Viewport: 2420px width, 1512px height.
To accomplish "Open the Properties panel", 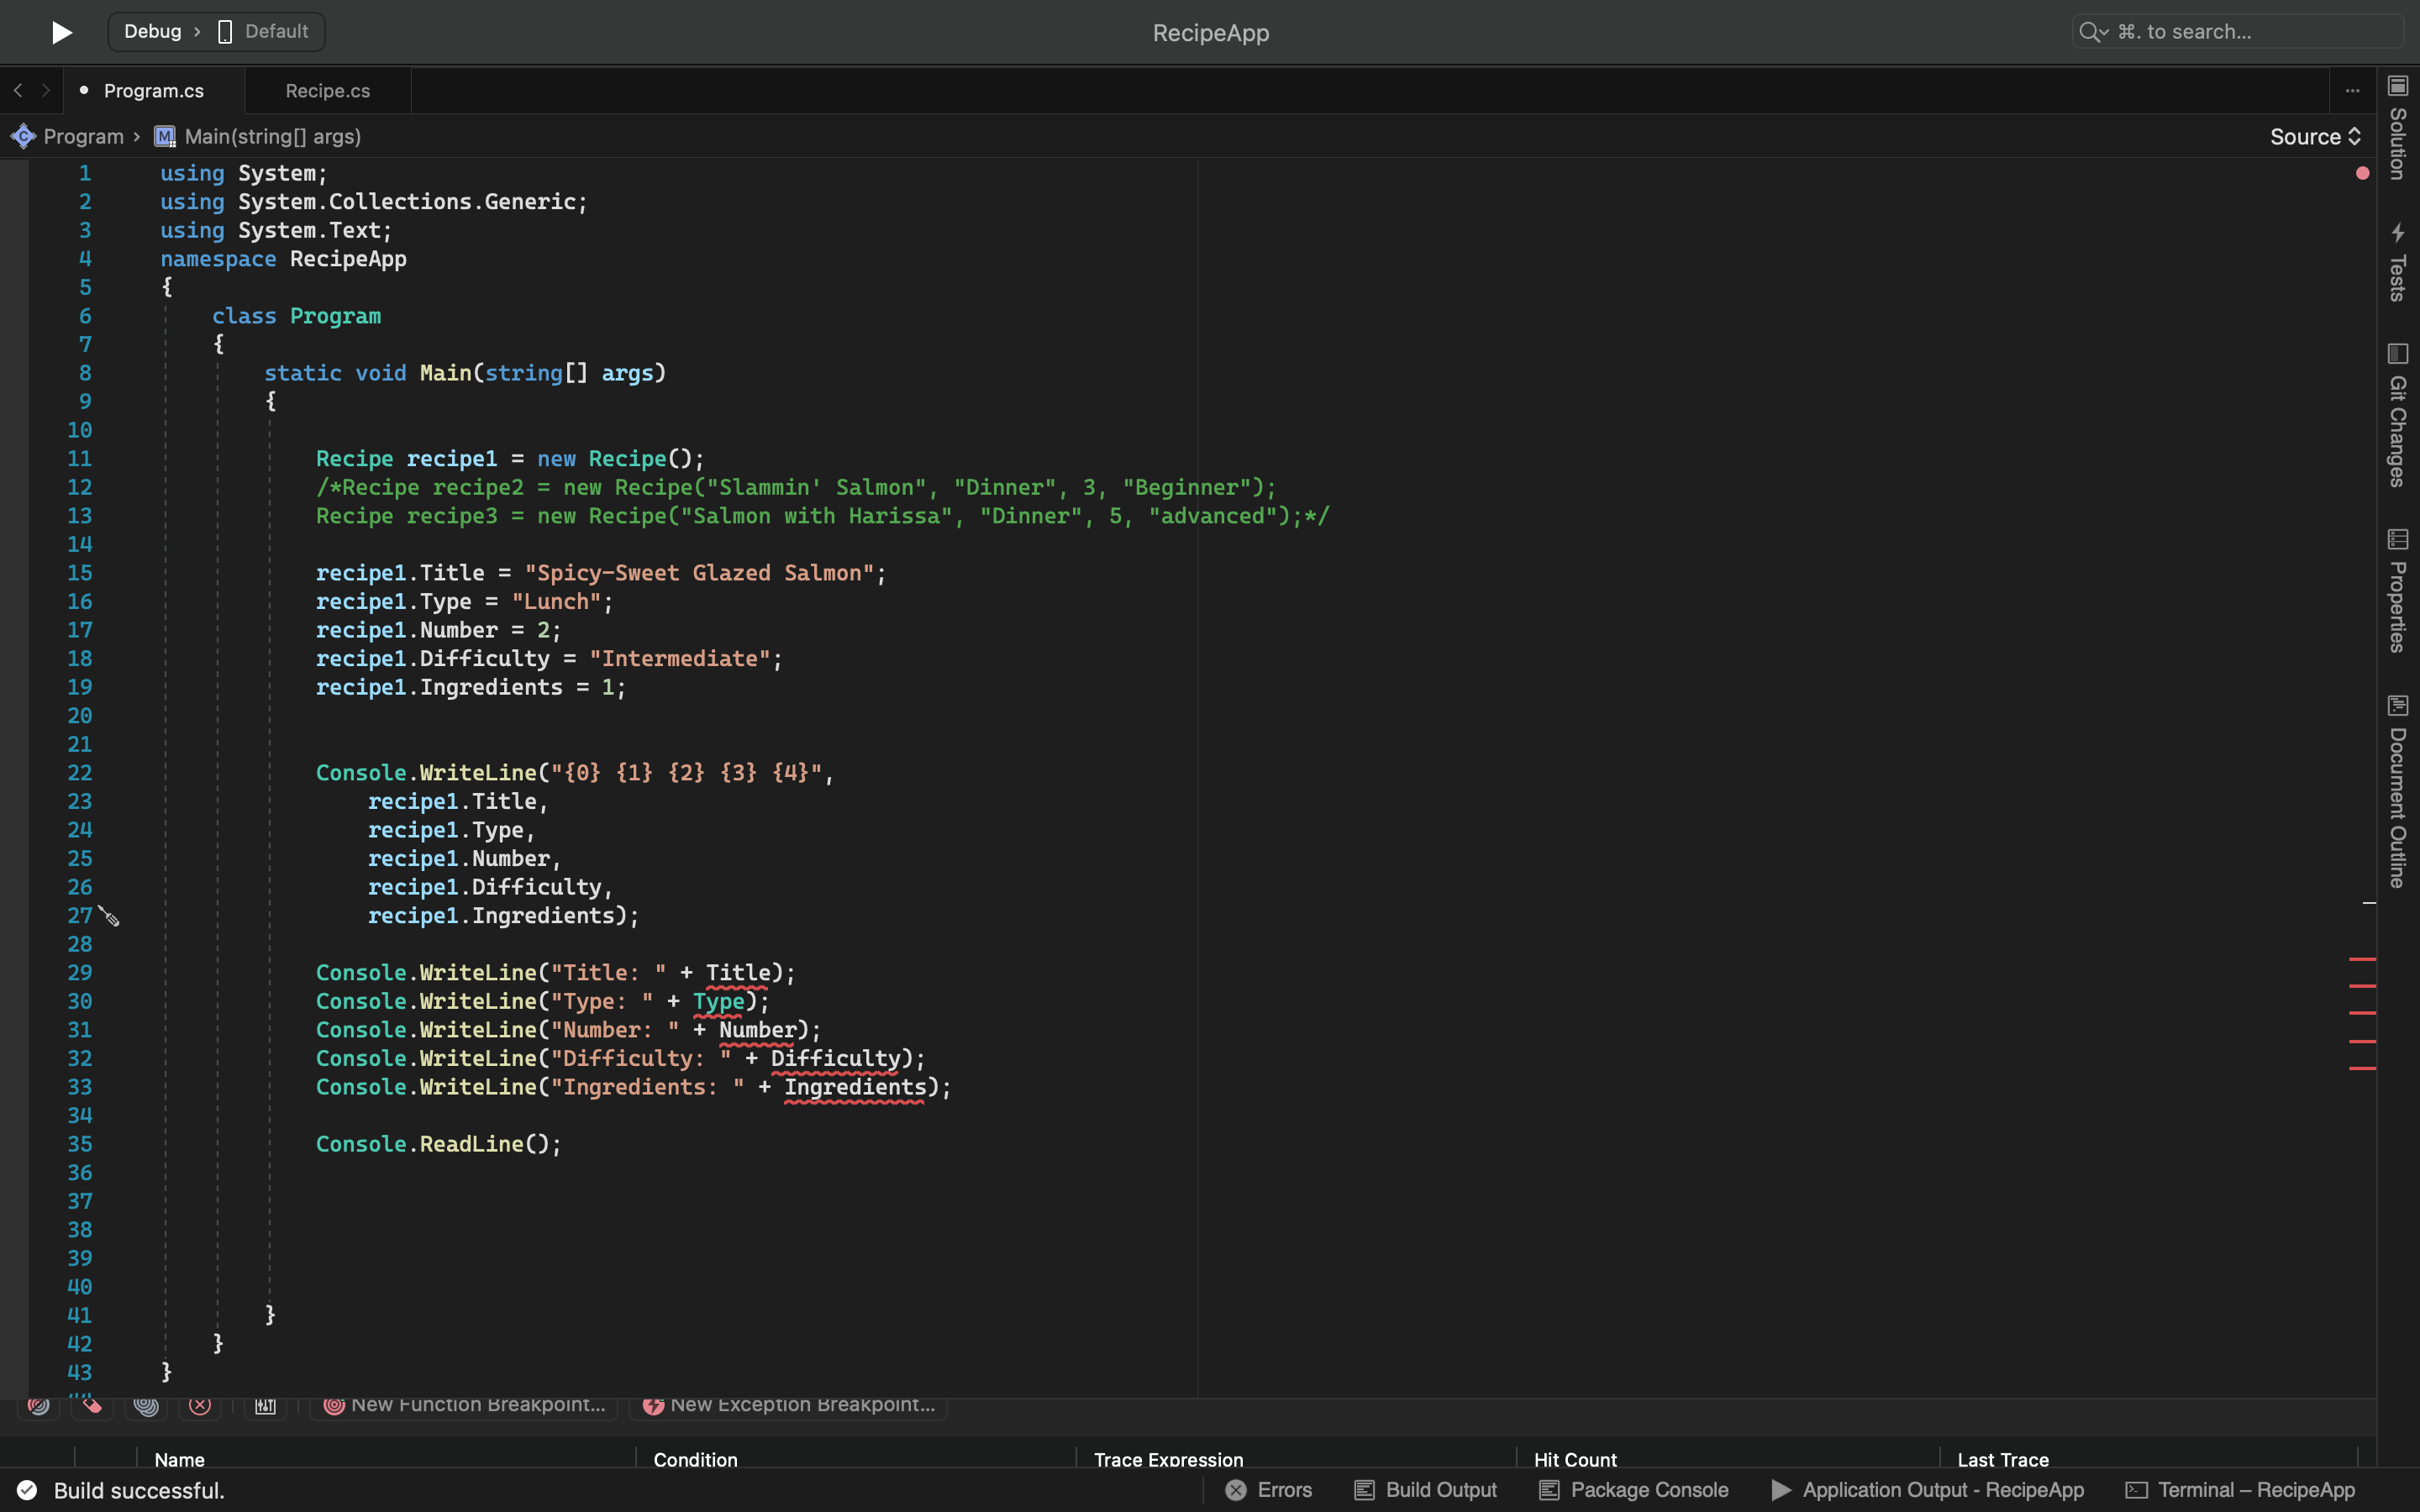I will (2398, 600).
